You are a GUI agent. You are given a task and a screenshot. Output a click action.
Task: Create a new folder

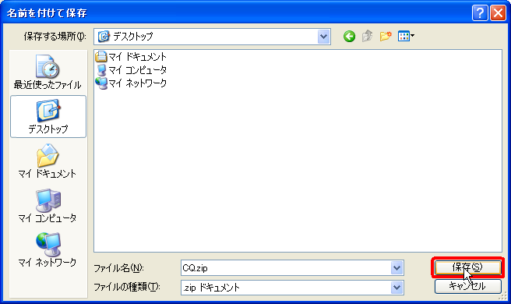[386, 36]
